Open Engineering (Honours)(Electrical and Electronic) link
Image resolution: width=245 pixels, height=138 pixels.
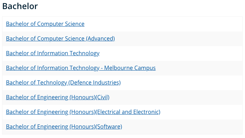click(x=83, y=112)
